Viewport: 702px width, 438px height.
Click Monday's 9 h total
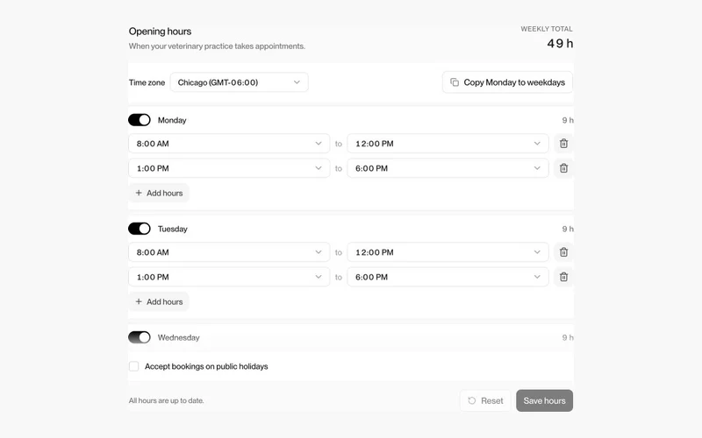(568, 120)
